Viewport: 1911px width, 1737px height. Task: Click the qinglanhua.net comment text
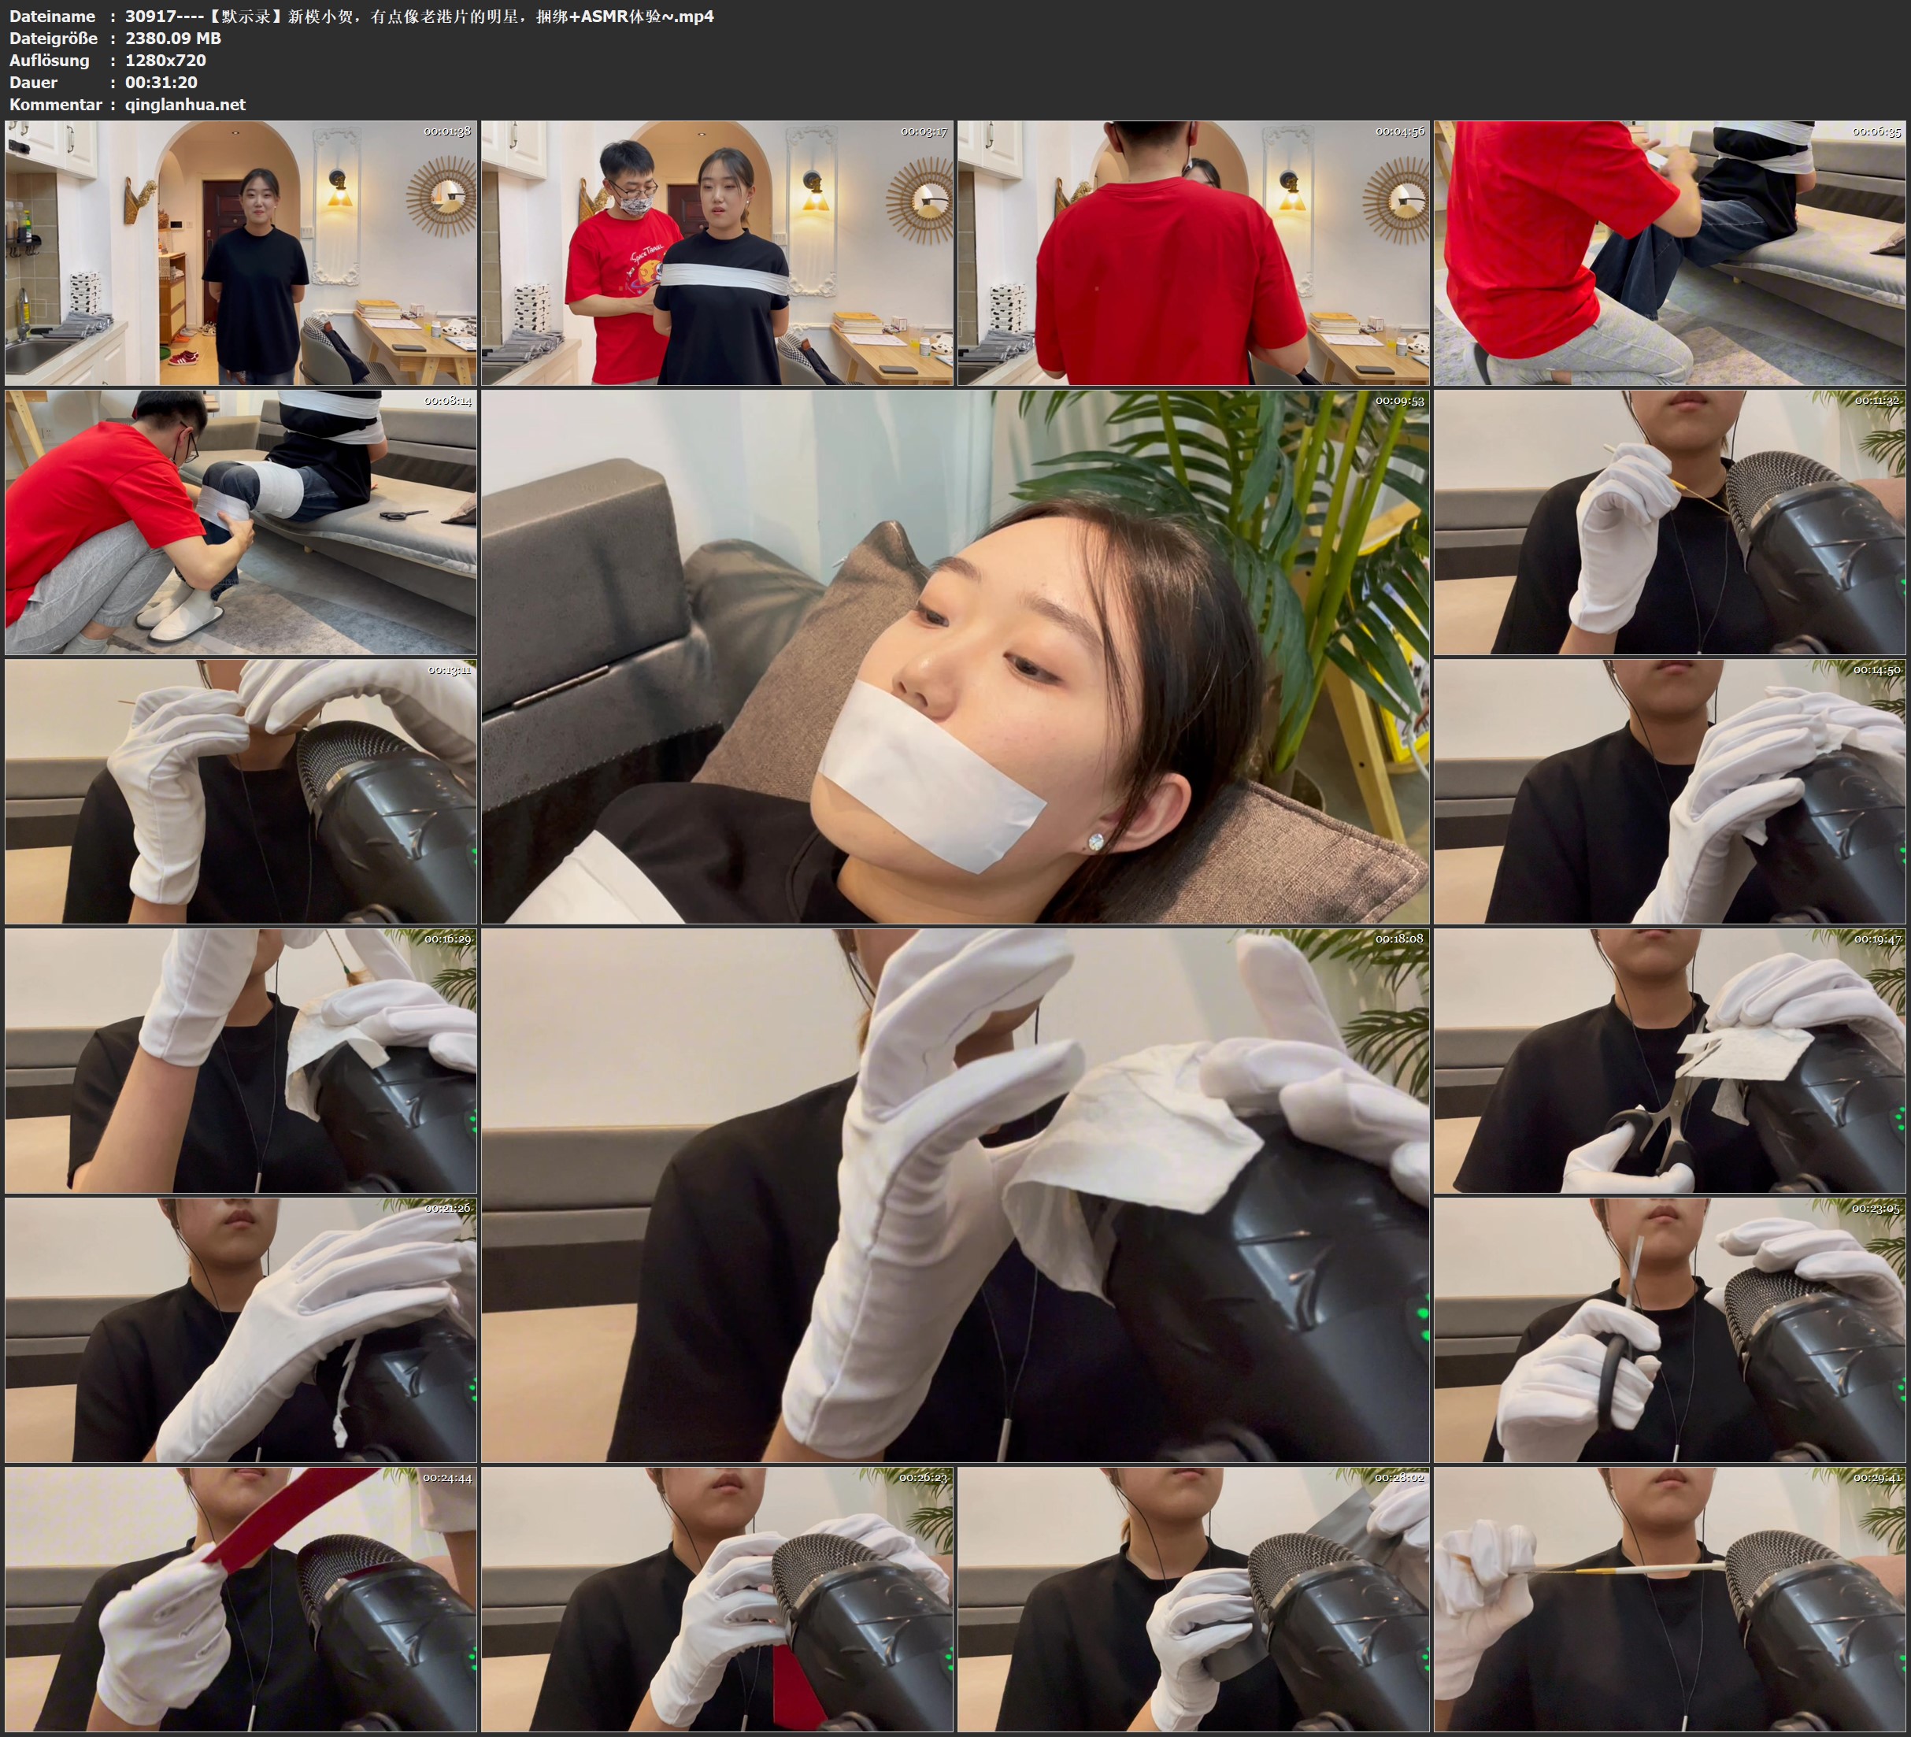185,104
